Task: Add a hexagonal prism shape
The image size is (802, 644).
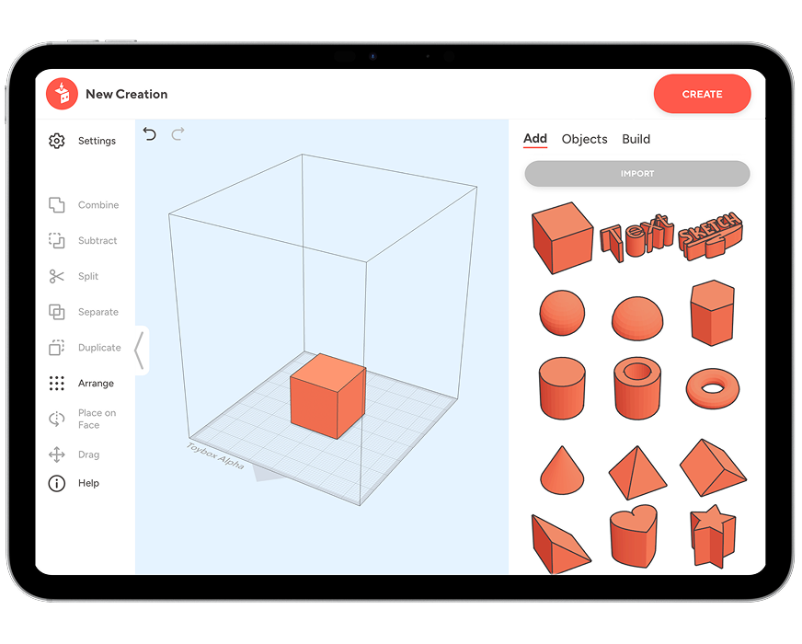Action: point(713,313)
